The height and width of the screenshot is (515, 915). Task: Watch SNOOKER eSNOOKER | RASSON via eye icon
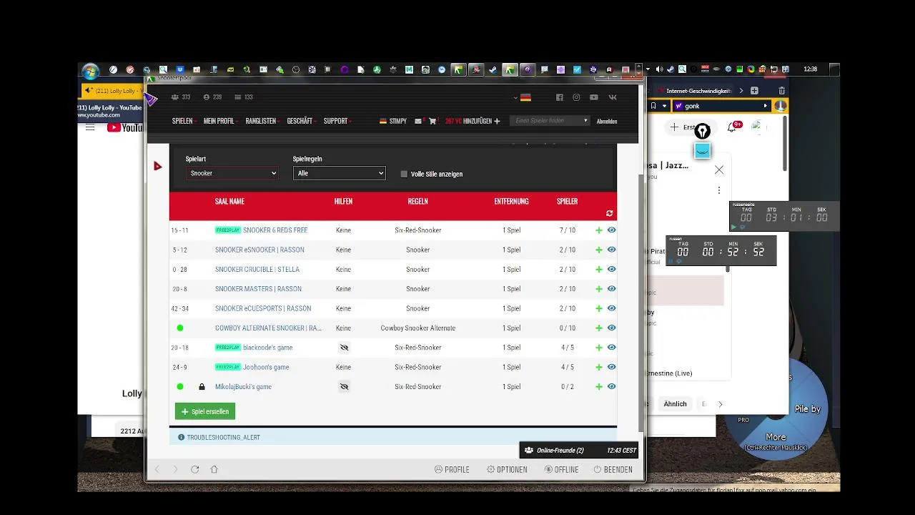pyautogui.click(x=611, y=250)
